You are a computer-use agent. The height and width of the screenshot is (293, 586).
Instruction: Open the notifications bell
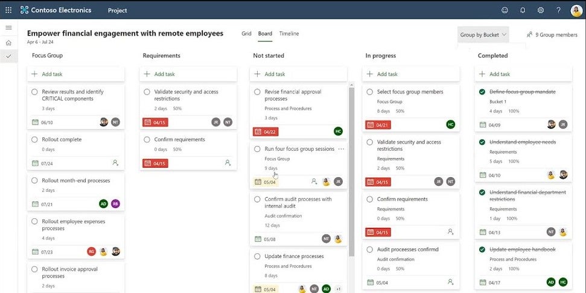tap(523, 10)
